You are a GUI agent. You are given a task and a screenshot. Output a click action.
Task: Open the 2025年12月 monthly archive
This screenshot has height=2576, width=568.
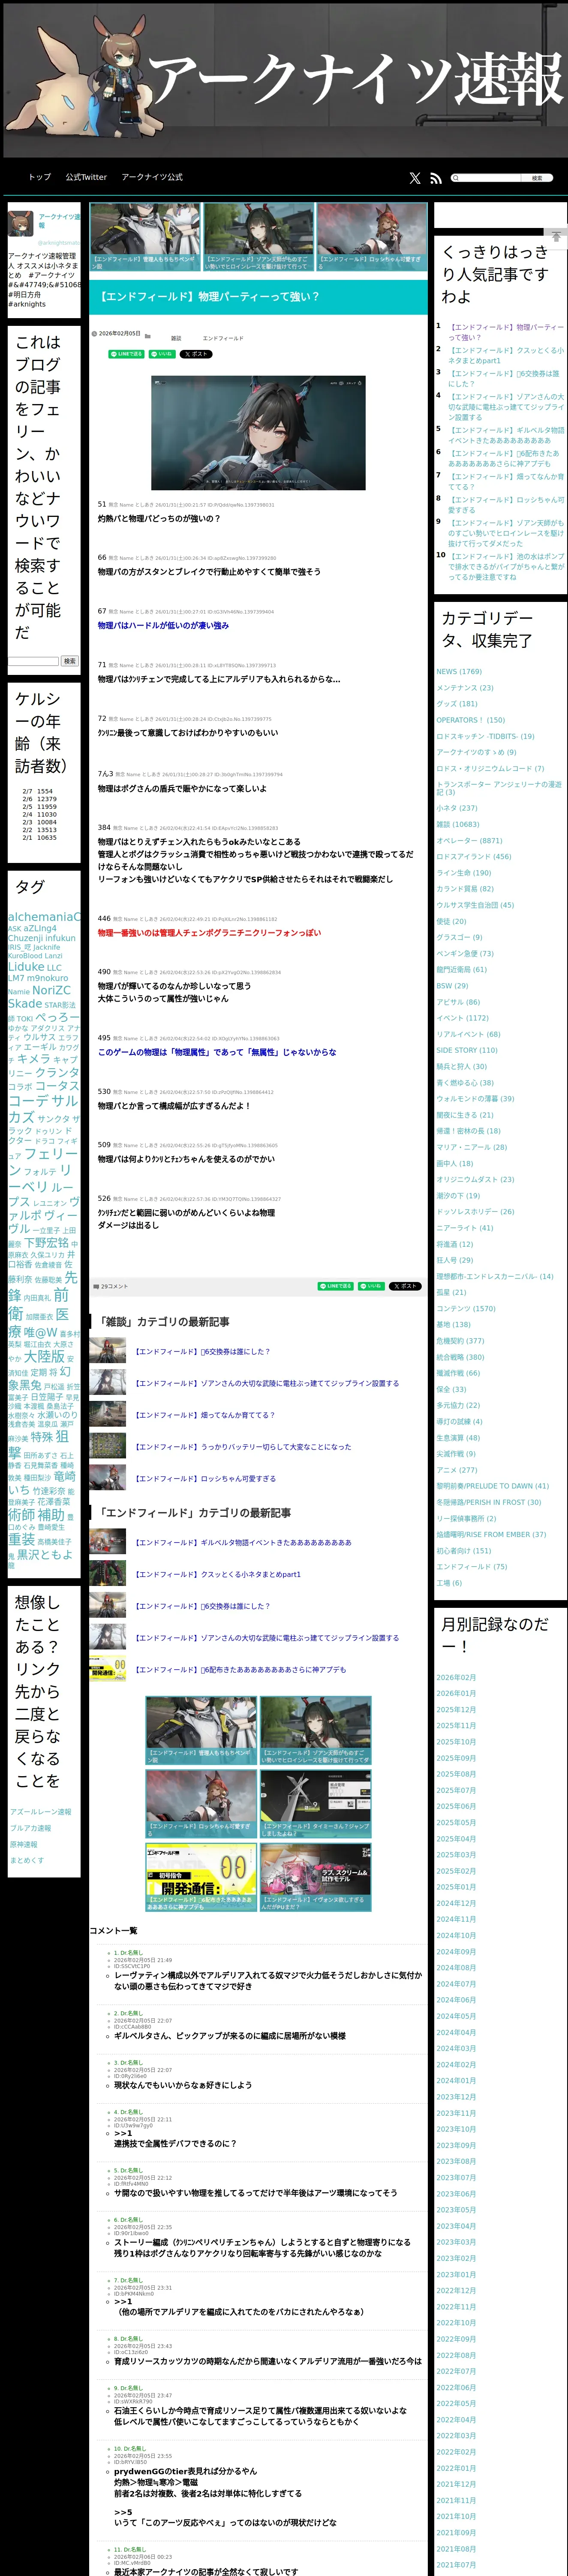(x=456, y=1709)
